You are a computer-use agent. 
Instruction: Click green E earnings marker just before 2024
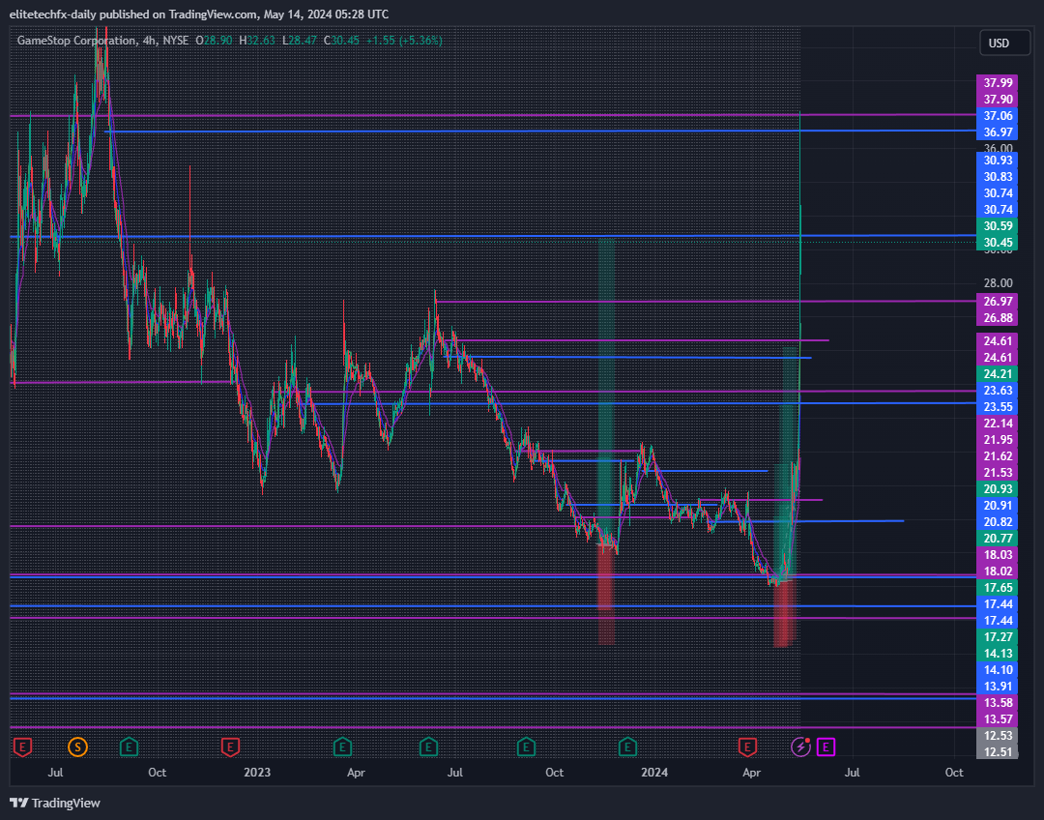point(627,747)
